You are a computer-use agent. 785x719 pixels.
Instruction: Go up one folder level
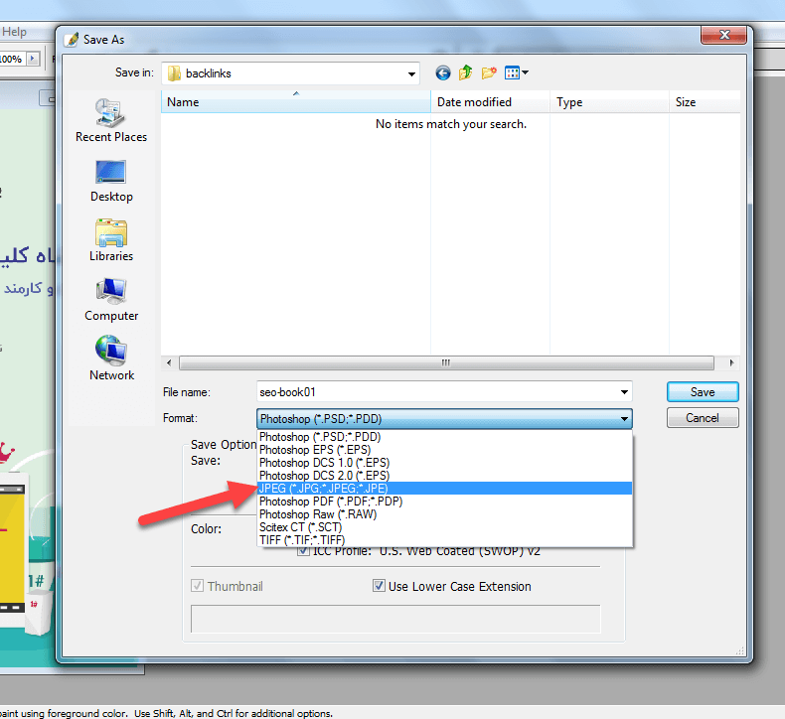click(465, 72)
